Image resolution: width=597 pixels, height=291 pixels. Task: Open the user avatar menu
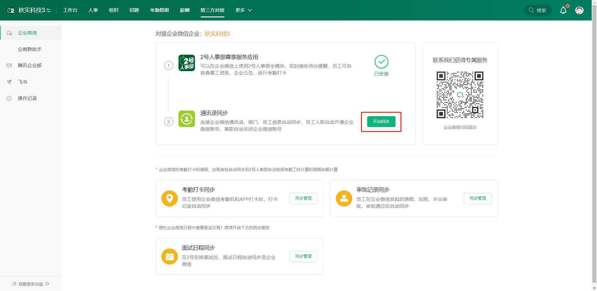coord(579,10)
